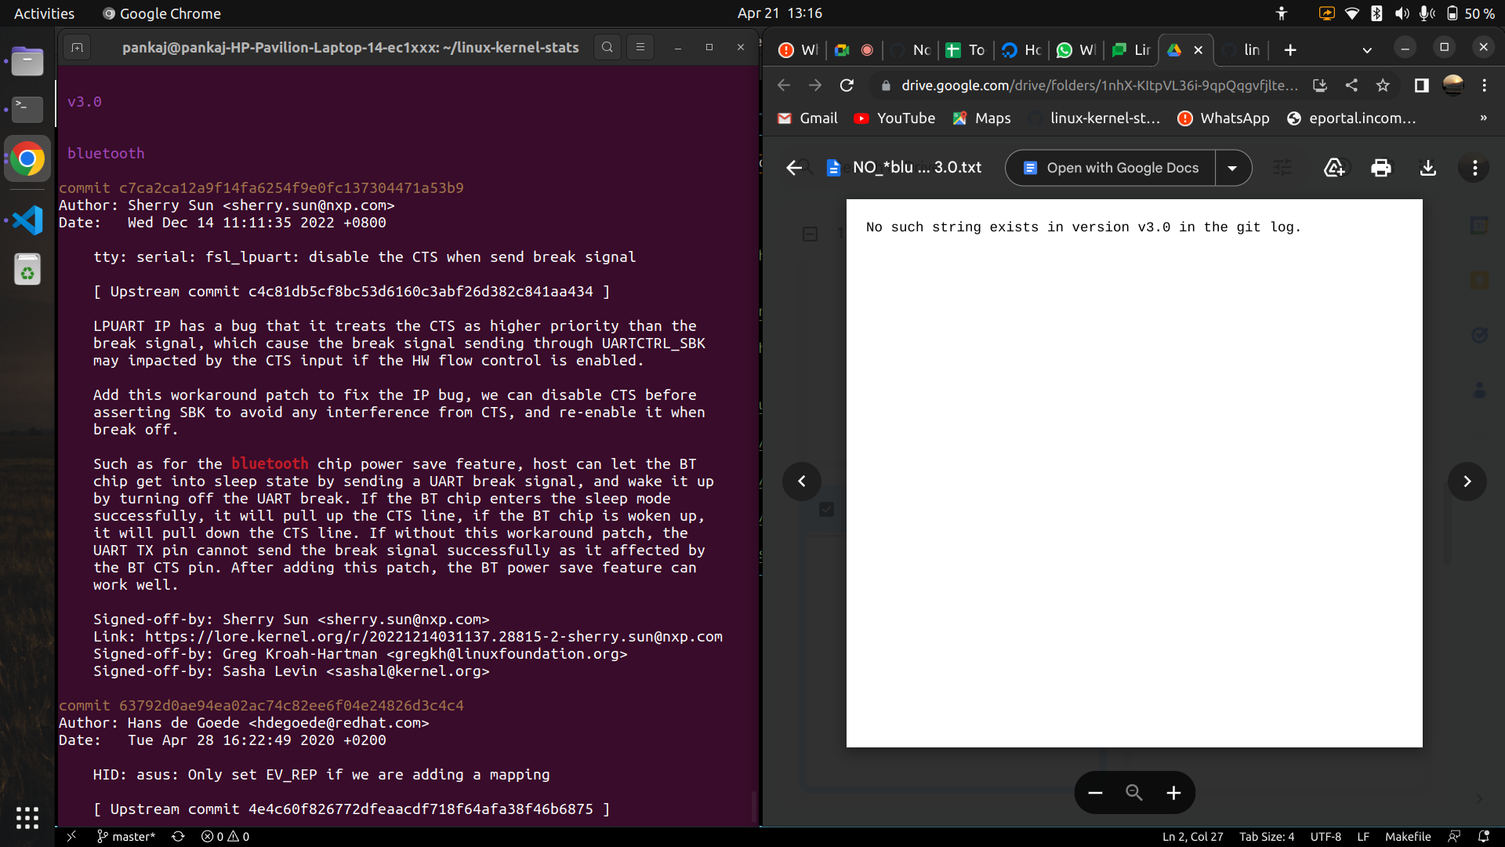This screenshot has width=1505, height=847.
Task: Open the WhatsApp bookmark
Action: 1223,118
